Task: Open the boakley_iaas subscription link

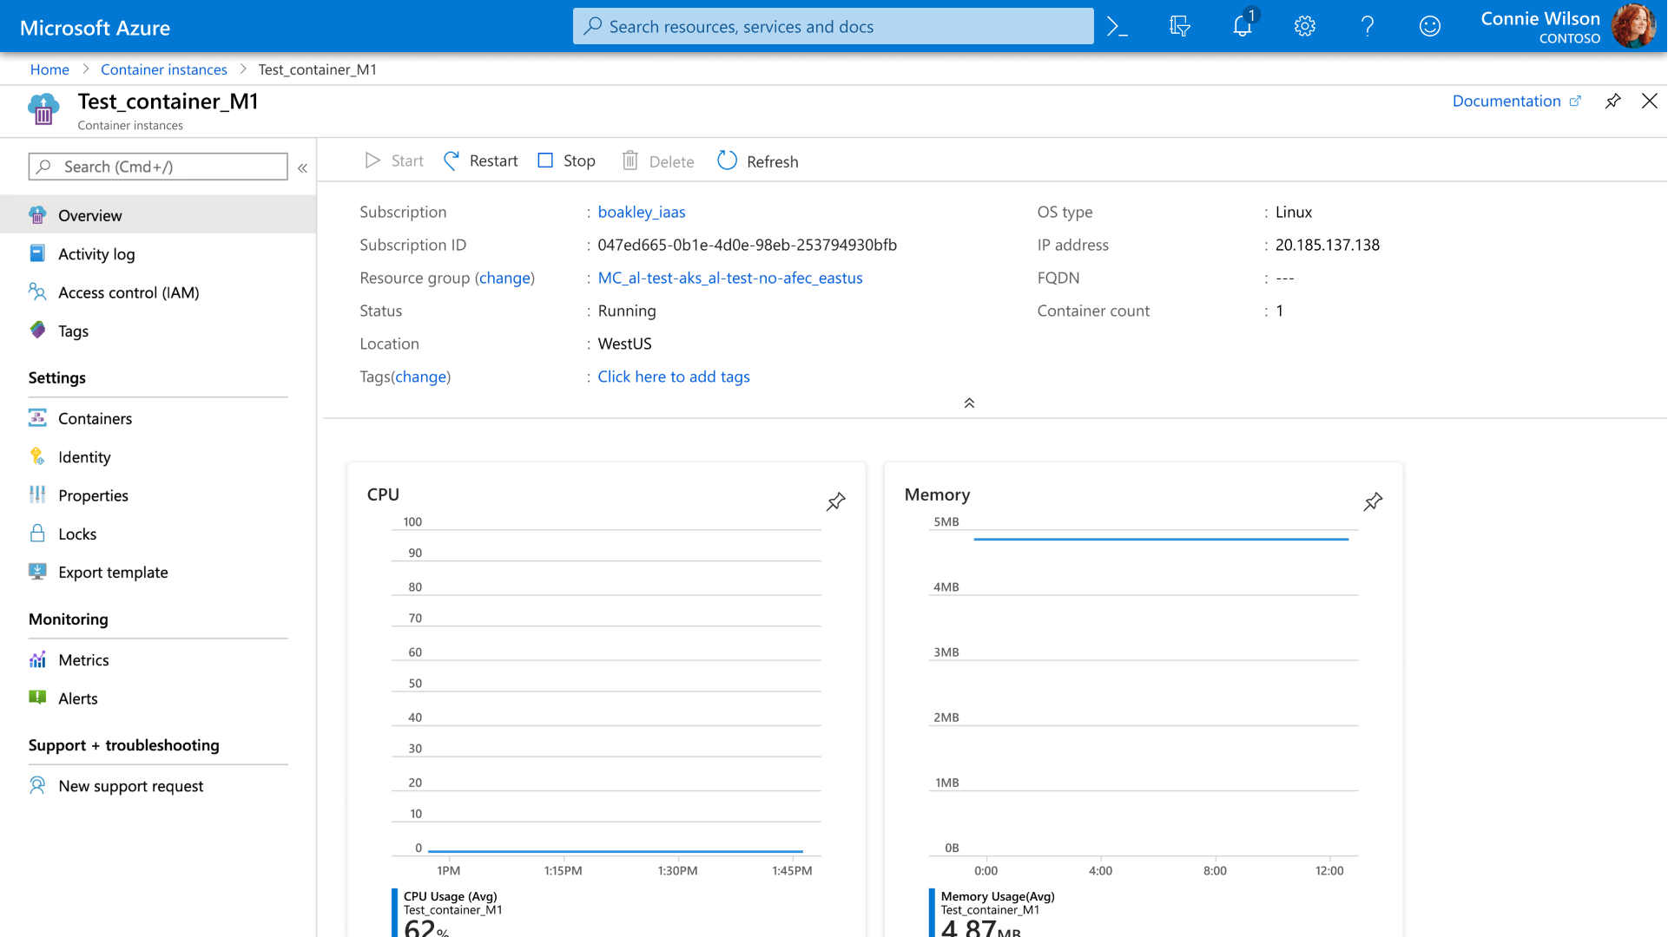Action: tap(641, 212)
